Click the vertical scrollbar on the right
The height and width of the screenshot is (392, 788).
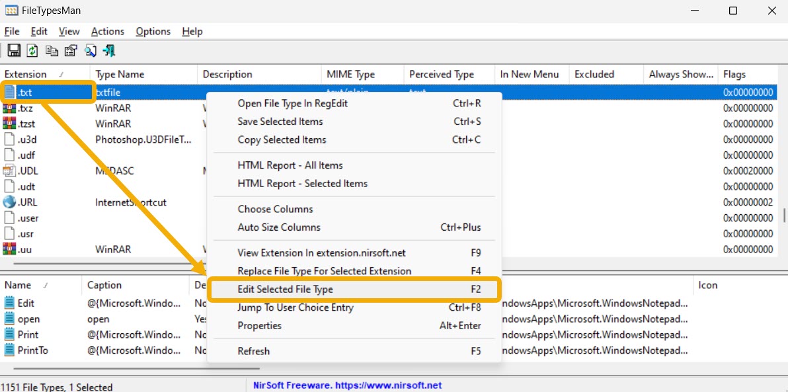tap(783, 165)
